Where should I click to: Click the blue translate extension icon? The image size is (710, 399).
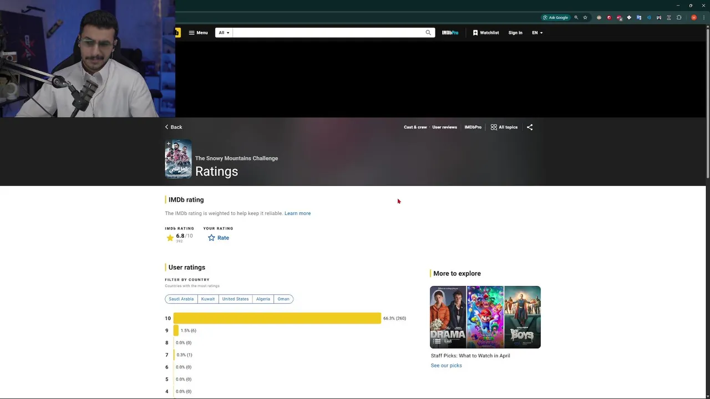coord(639,18)
